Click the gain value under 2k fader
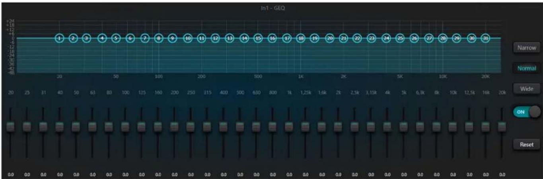Viewport: 543px width, 179px height. click(x=338, y=174)
